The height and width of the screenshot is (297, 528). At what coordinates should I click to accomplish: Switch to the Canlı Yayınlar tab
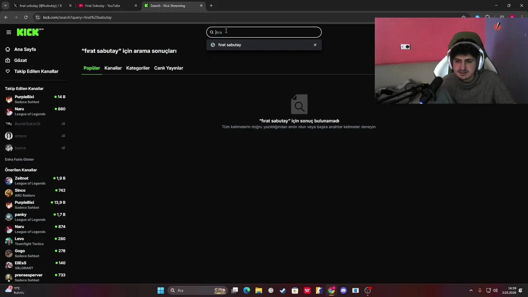tap(169, 68)
